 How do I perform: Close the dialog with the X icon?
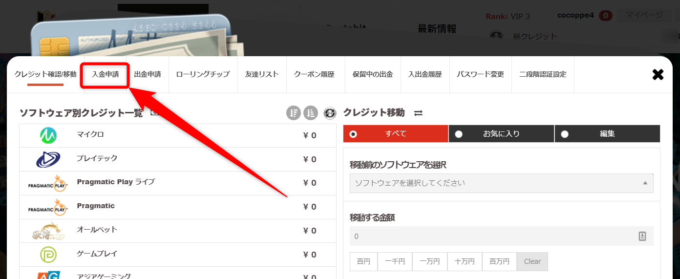pyautogui.click(x=658, y=74)
